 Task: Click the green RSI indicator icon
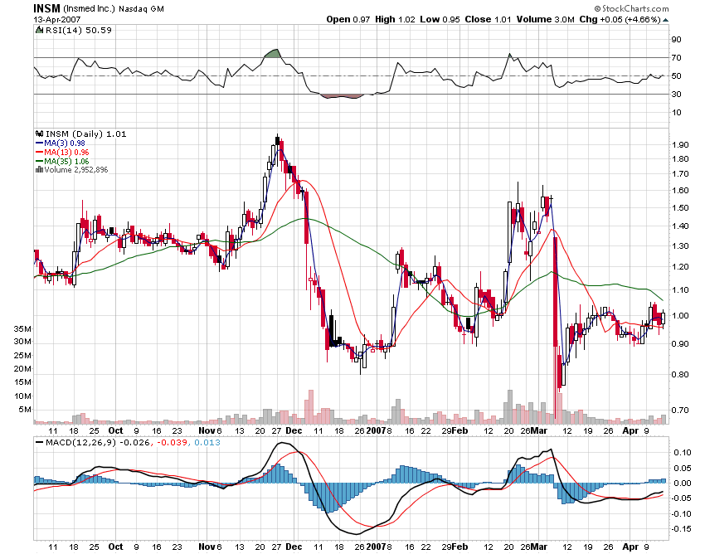pos(40,30)
